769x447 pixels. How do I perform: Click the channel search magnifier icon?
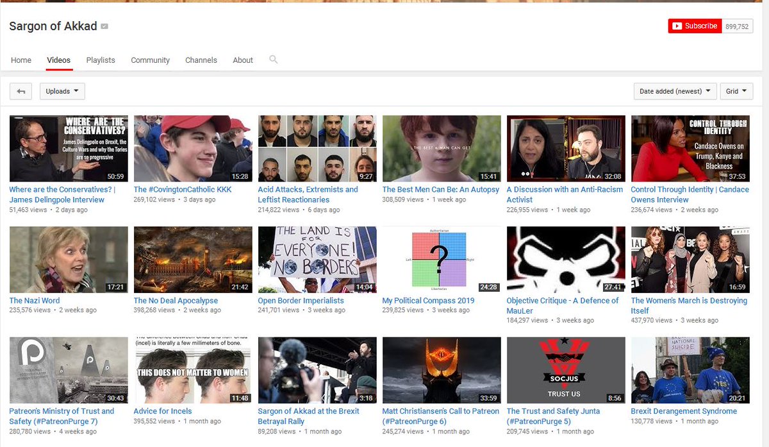274,60
